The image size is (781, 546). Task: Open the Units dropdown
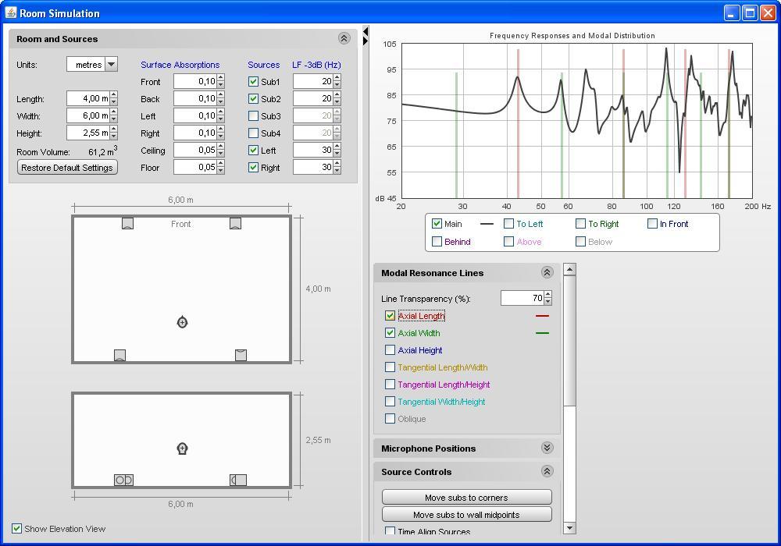click(111, 65)
